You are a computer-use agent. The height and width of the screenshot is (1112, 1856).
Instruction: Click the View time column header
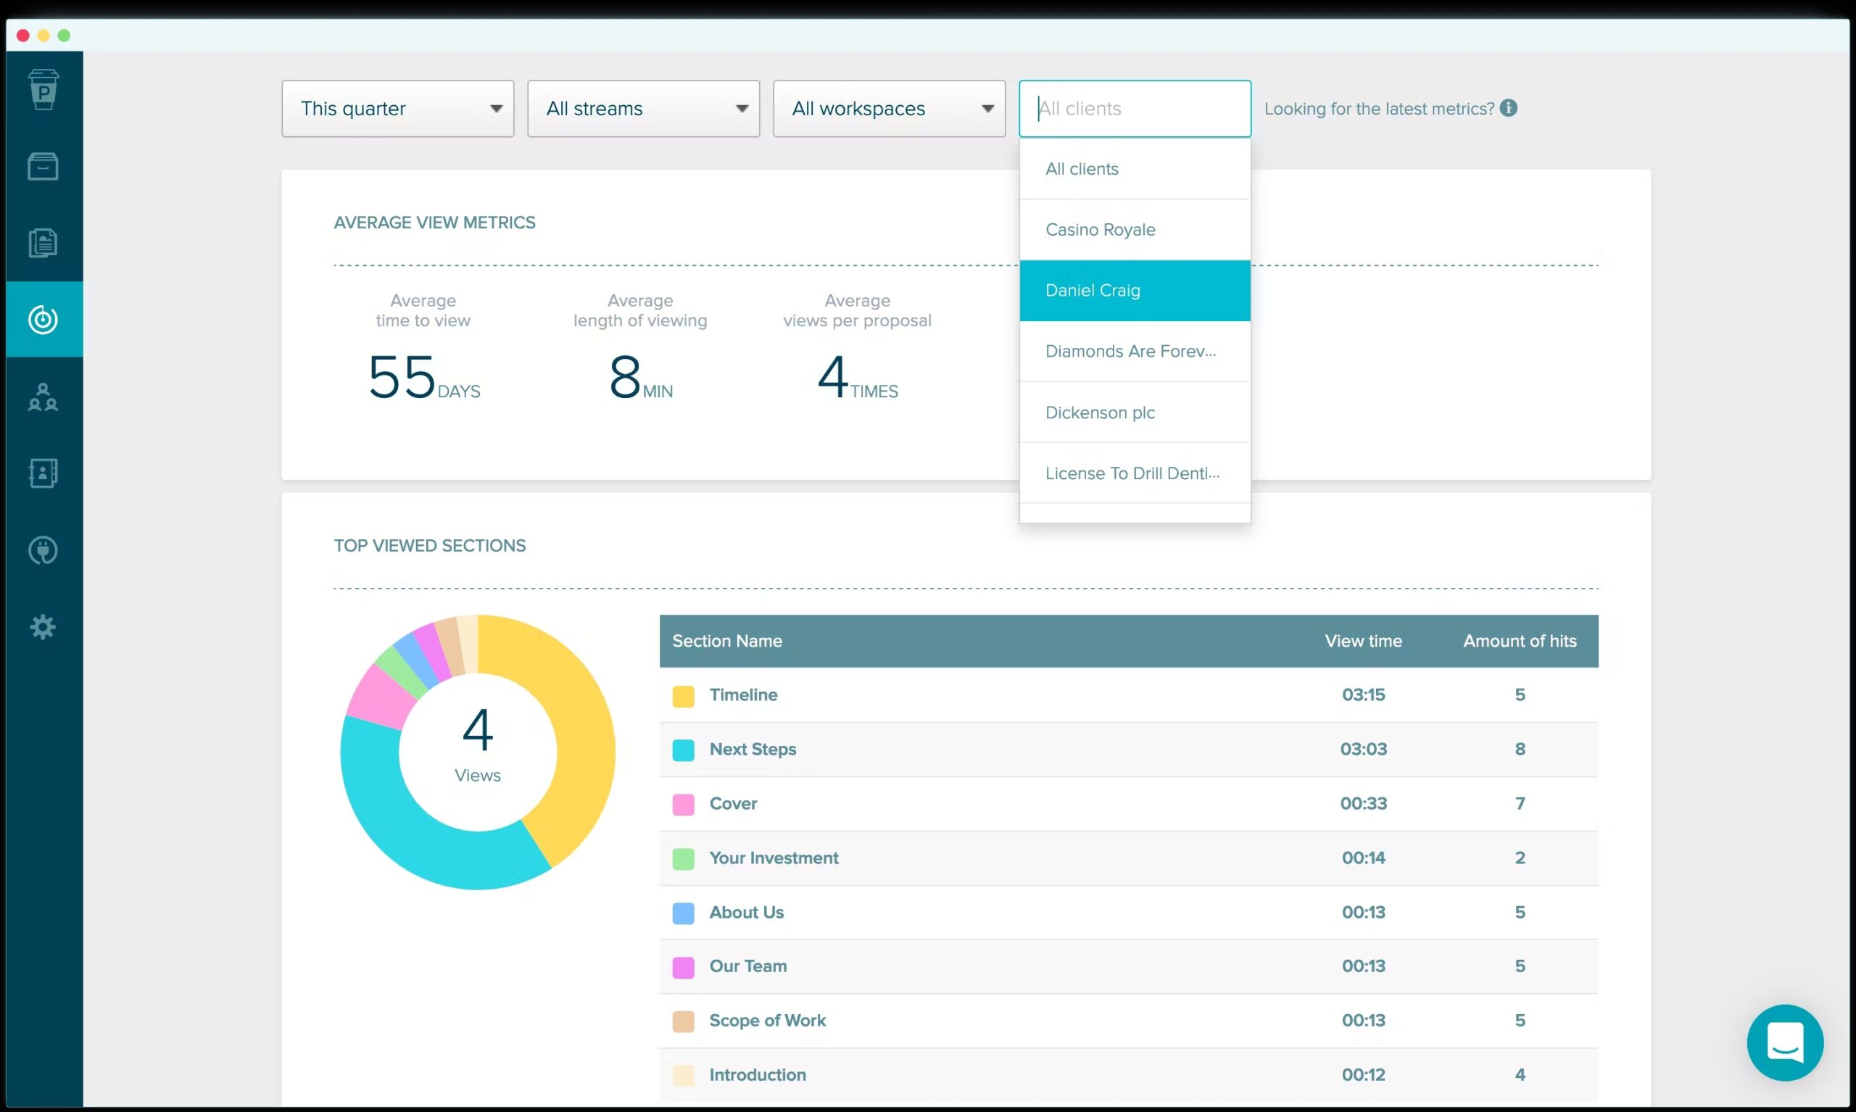1363,641
